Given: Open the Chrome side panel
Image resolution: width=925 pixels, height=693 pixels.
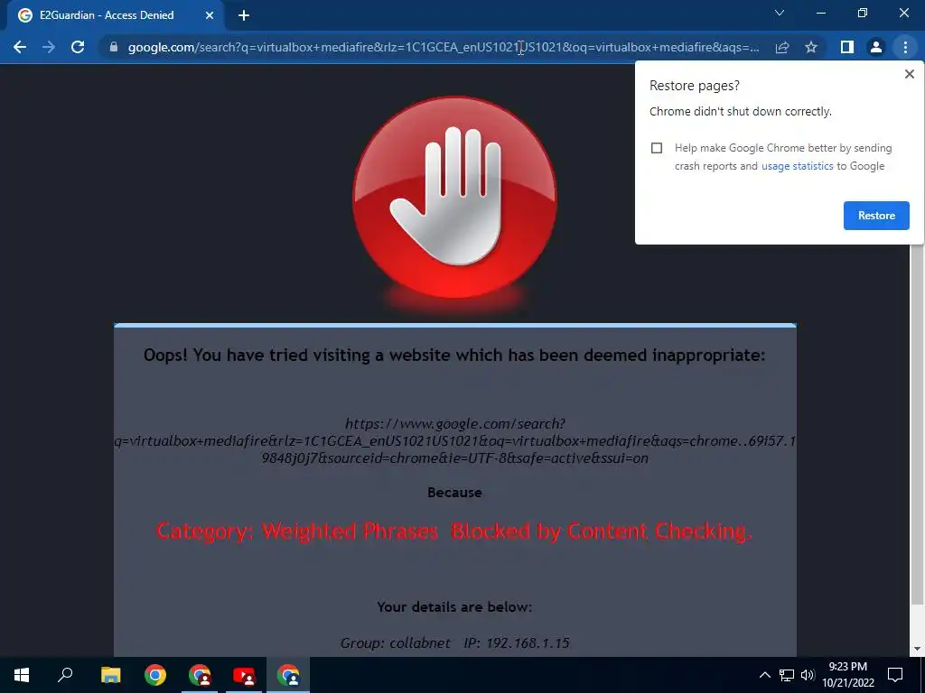Looking at the screenshot, I should (x=847, y=47).
